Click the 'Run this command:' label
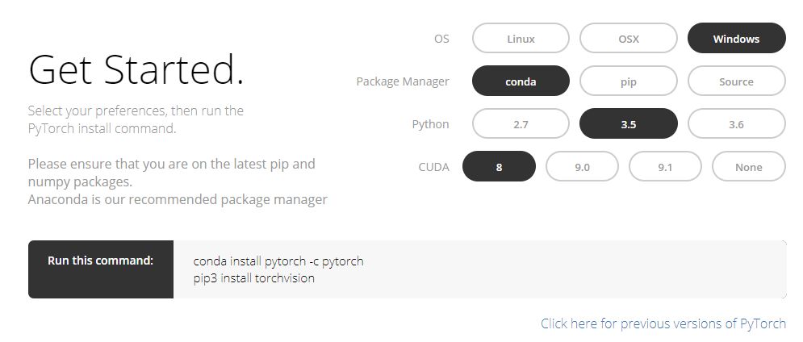Screen dimensions: 803x342 point(100,261)
